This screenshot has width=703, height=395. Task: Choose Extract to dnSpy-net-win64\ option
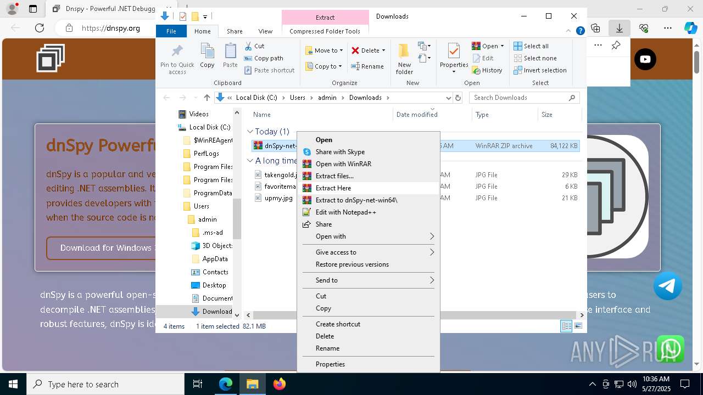coord(368,200)
